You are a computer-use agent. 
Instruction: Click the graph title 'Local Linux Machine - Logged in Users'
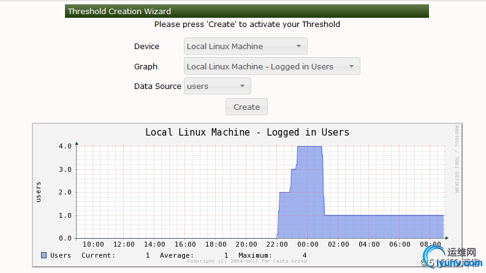coord(247,132)
